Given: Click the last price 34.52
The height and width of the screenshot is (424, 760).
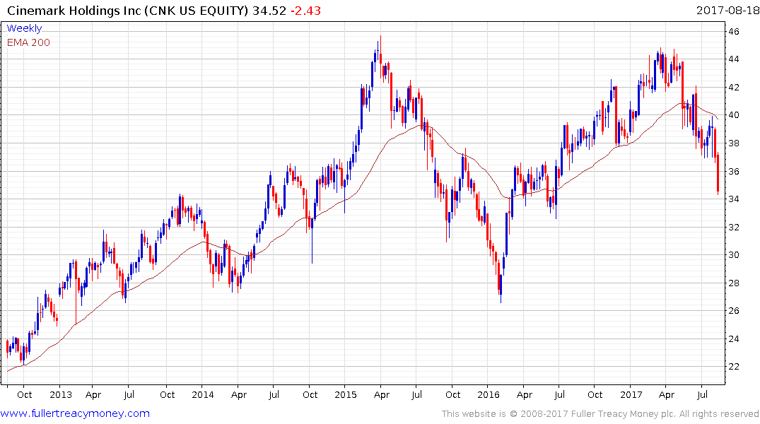Looking at the screenshot, I should click(x=269, y=11).
